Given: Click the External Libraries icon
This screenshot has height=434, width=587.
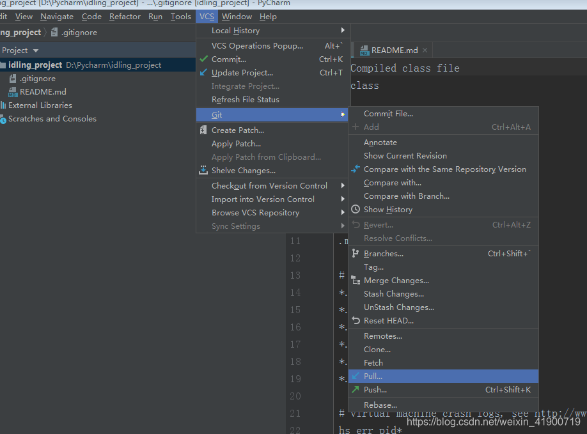Looking at the screenshot, I should (3, 105).
